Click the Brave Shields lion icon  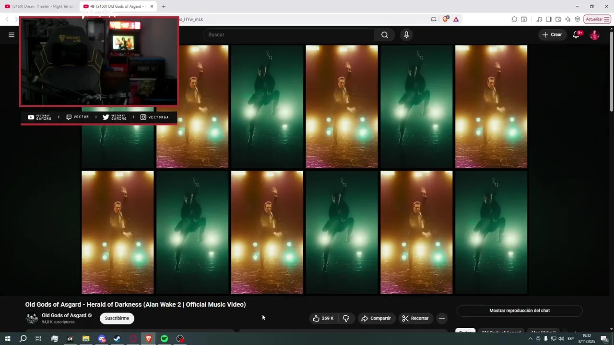click(446, 19)
